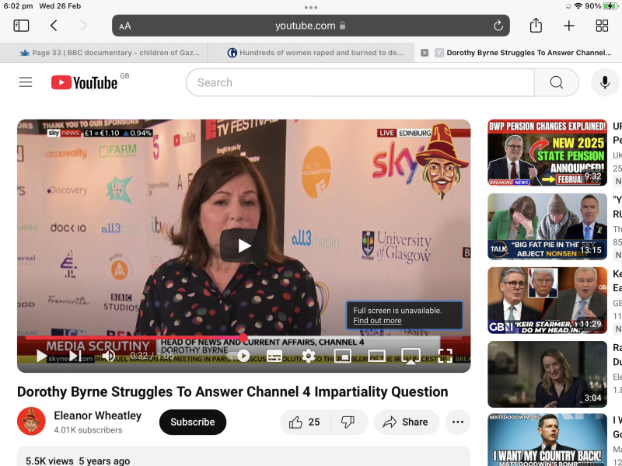
Task: Click the Find out more link
Action: 377,321
